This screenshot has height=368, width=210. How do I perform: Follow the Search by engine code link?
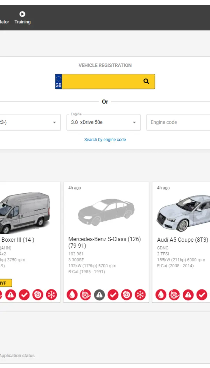(105, 139)
